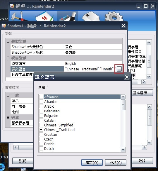Select 天氣預報 in the options window list

pyautogui.click(x=135, y=66)
